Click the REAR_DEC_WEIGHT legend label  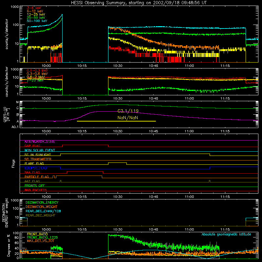click(40, 215)
